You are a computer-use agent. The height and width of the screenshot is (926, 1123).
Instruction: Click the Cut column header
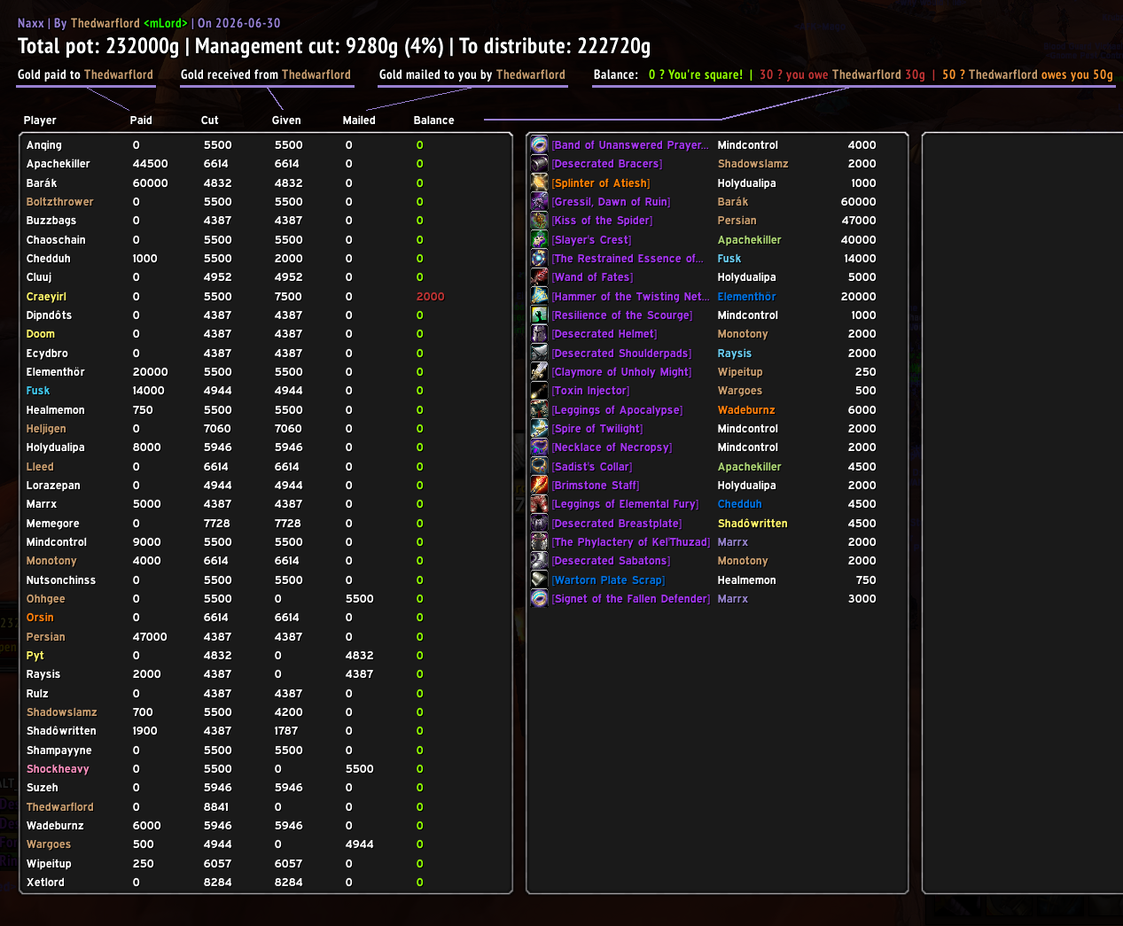[209, 121]
